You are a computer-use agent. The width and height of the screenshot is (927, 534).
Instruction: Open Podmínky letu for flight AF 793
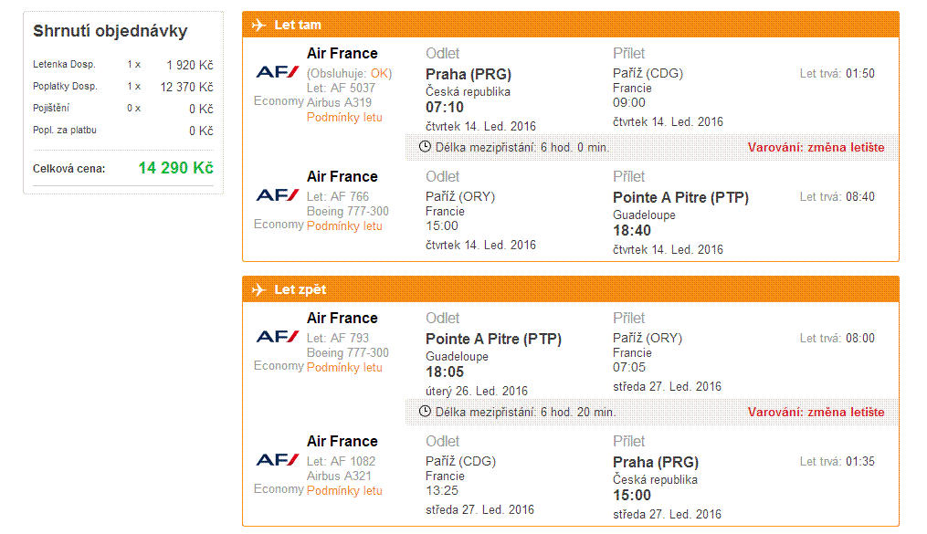(344, 368)
